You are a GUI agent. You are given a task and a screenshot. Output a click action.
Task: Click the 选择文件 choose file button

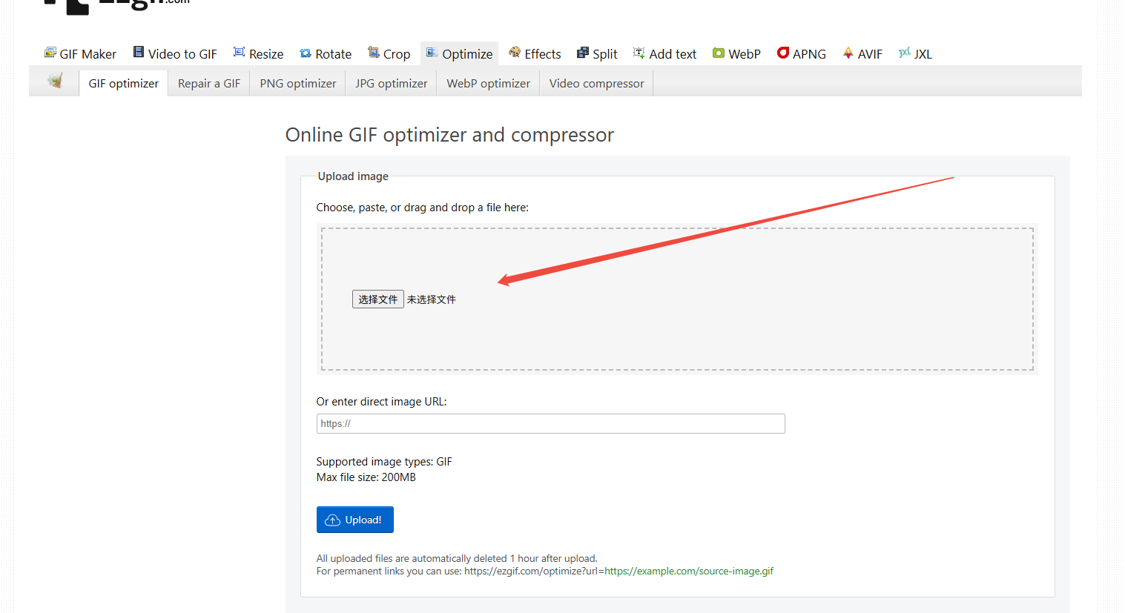click(378, 299)
